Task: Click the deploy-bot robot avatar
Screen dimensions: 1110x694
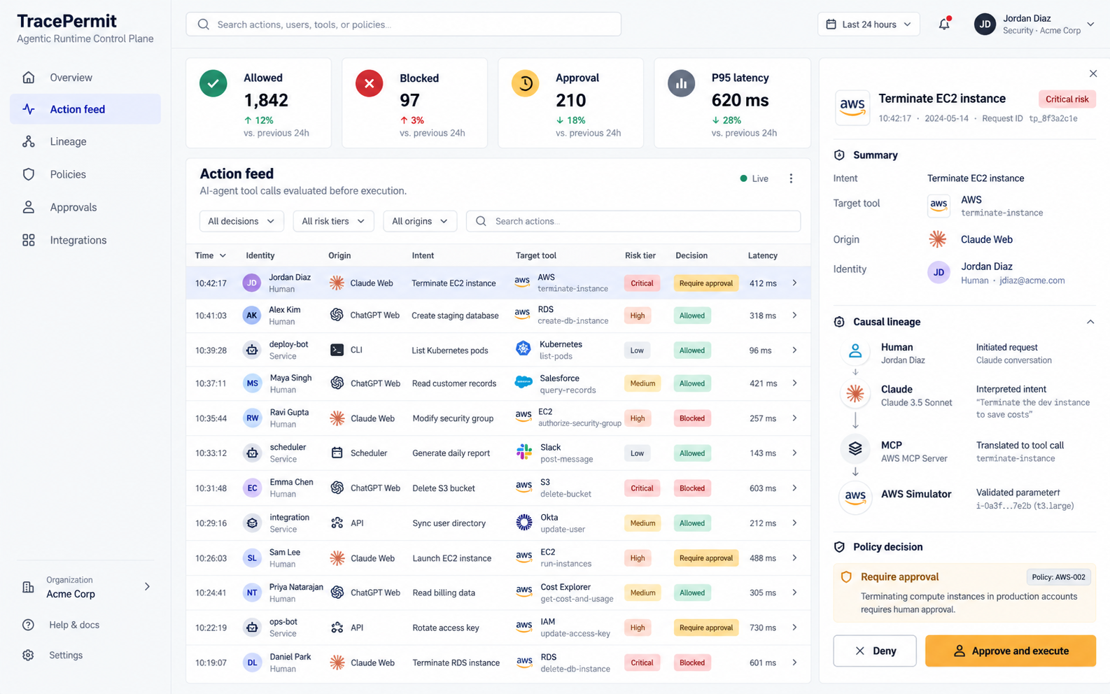Action: (x=252, y=350)
